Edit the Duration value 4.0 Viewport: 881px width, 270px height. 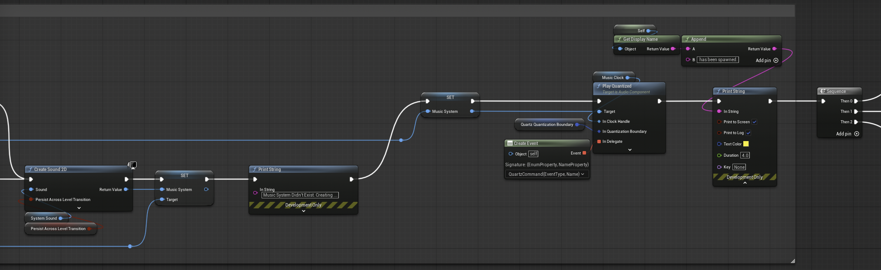pyautogui.click(x=745, y=155)
